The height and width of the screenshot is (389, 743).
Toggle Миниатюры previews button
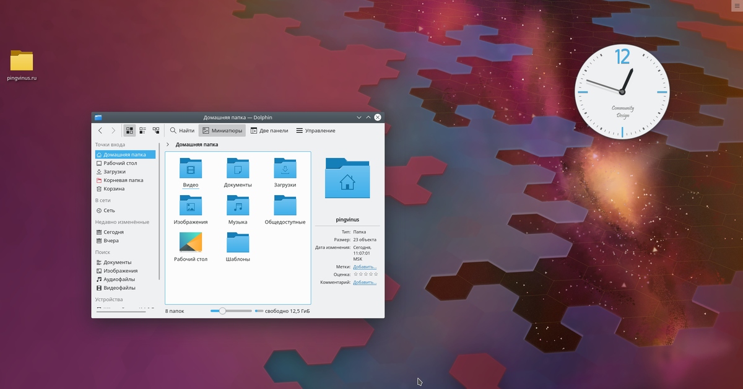[222, 131]
